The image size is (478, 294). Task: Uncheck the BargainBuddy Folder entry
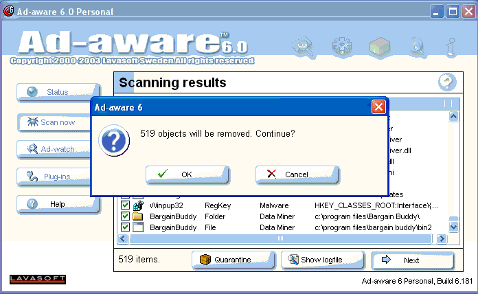pos(126,216)
